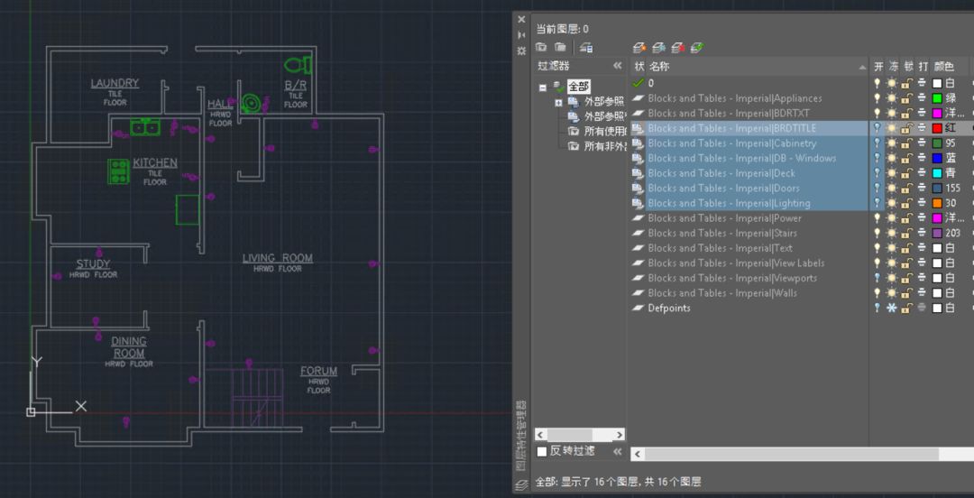Toggle the on/off bulb for Viewports layer
The width and height of the screenshot is (974, 498).
tap(878, 278)
